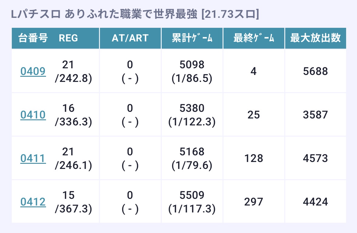Open machine number 0409 link
The image size is (357, 233).
tap(33, 71)
